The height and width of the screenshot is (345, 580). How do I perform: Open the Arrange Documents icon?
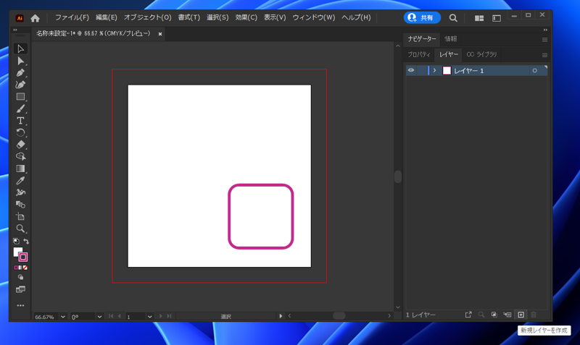(x=479, y=18)
